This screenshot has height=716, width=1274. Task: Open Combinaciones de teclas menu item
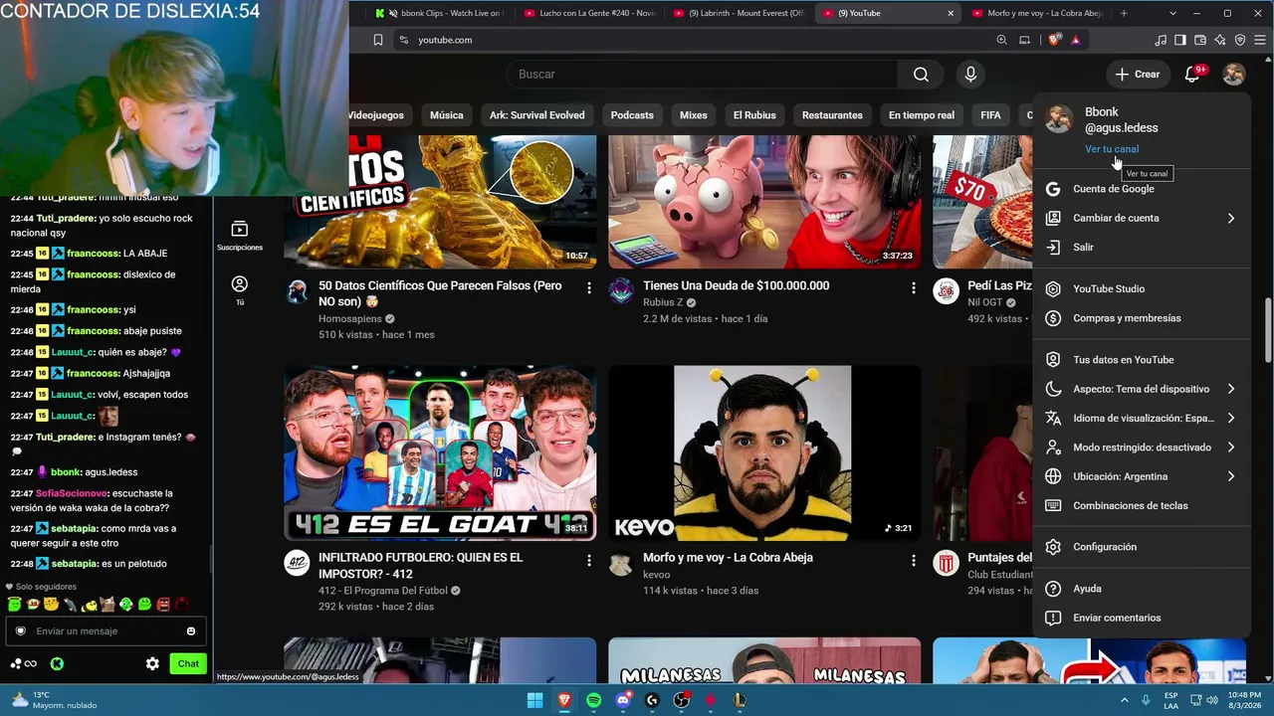(1142, 506)
